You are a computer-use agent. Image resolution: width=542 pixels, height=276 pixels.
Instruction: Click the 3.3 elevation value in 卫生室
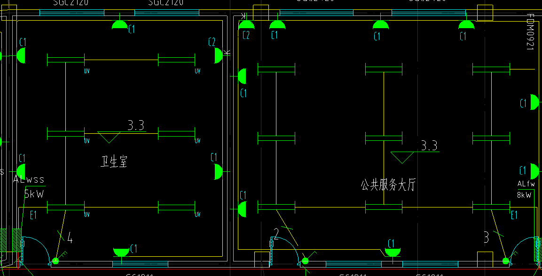point(135,125)
